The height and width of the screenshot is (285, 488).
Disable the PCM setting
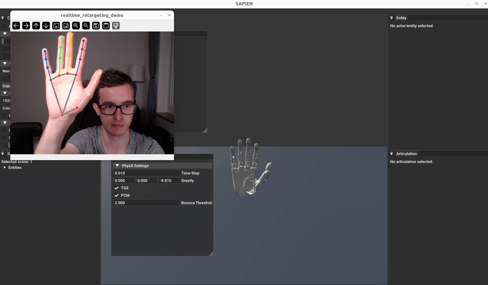(117, 195)
